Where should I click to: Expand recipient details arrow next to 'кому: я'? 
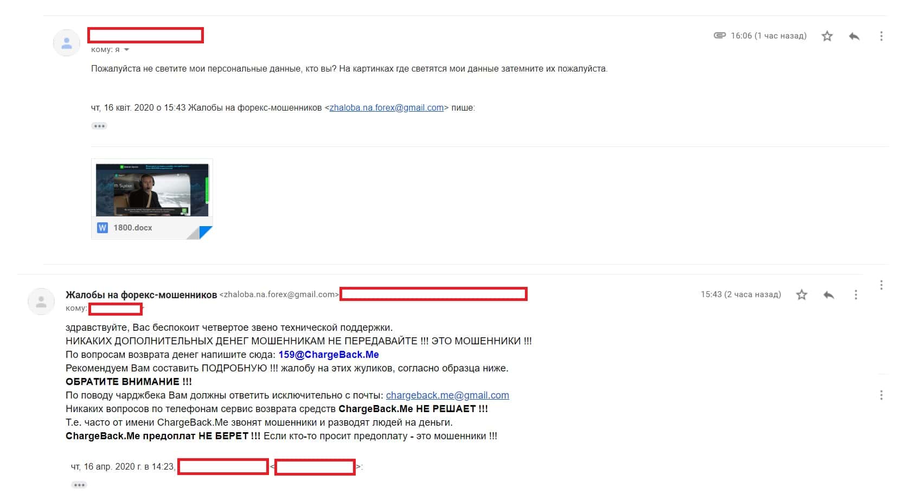tap(126, 49)
